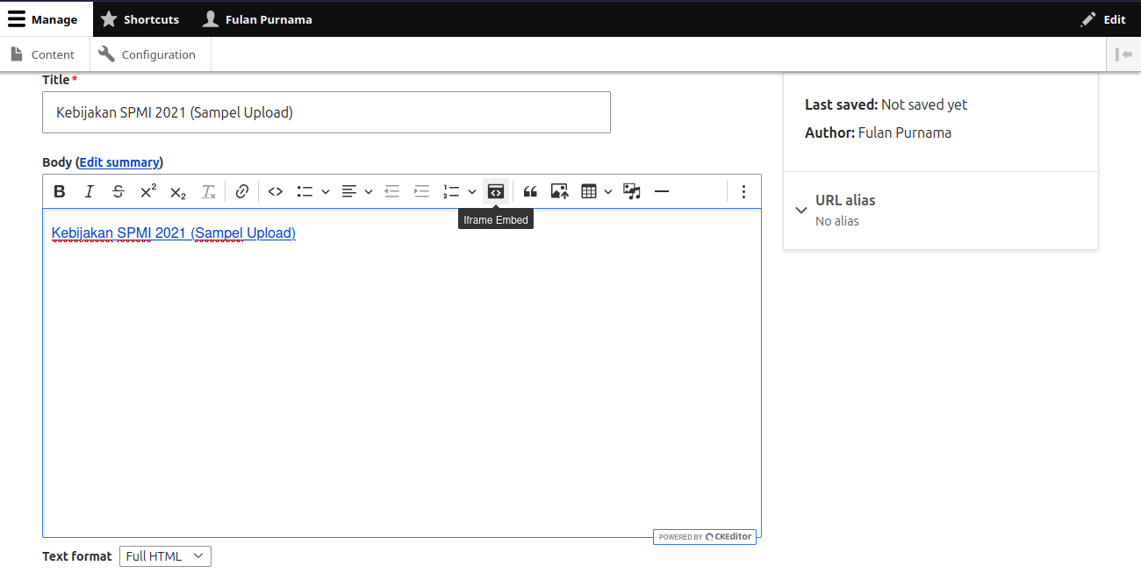The width and height of the screenshot is (1141, 573).
Task: Show more toolbar items via three dots
Action: 743,191
